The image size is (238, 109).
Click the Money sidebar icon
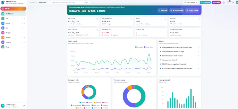pos(3,37)
